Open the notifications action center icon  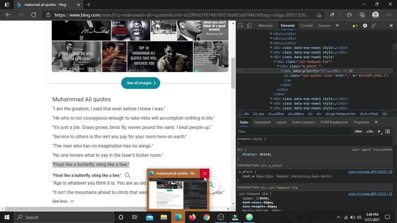point(387,217)
